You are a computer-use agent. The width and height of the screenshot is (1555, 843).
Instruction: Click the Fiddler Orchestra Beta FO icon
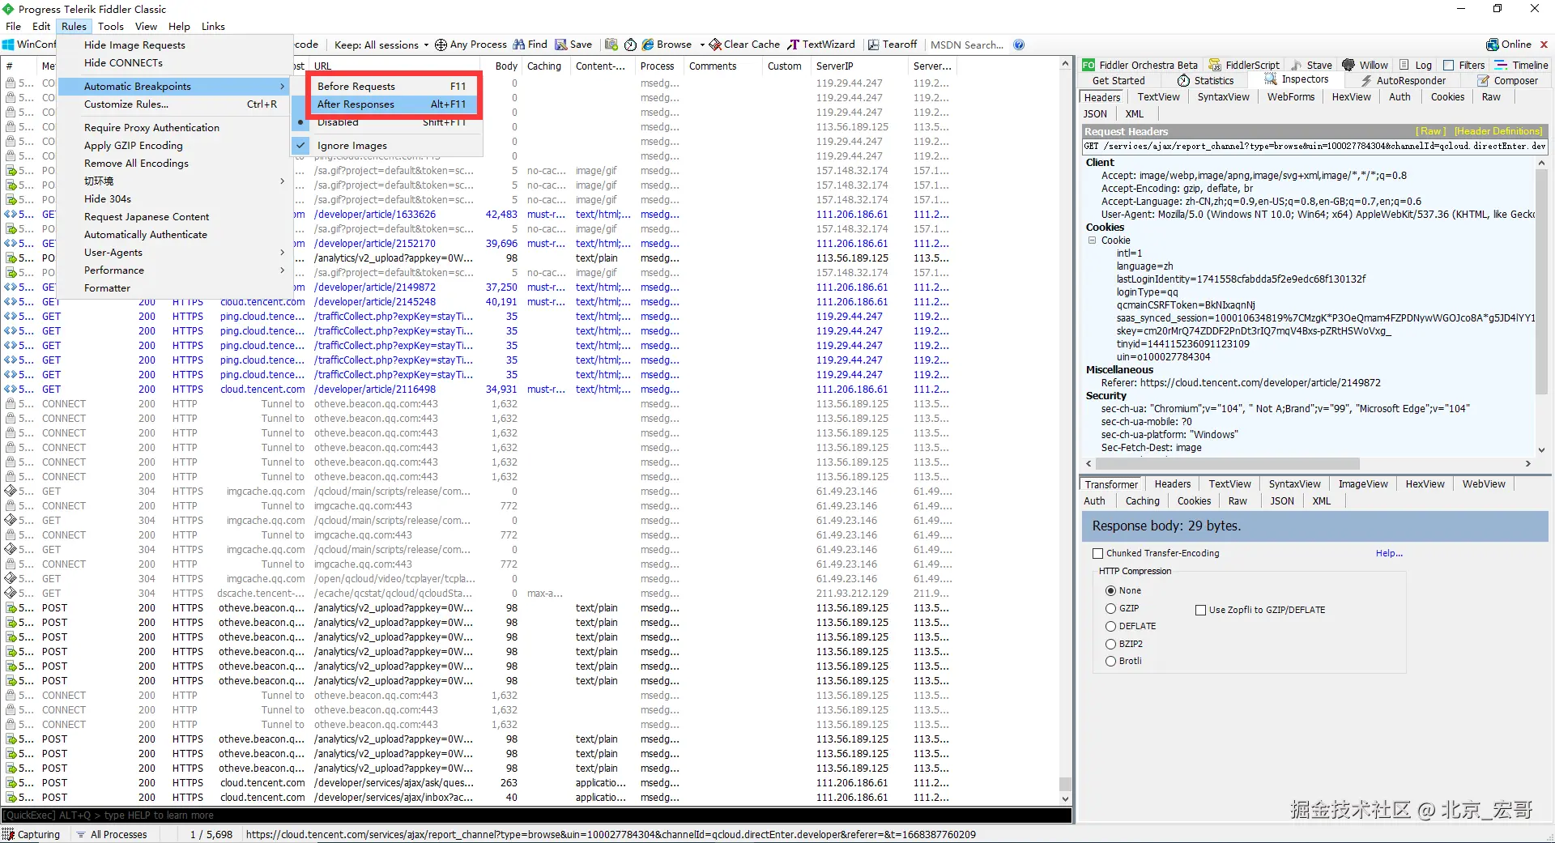pos(1088,65)
